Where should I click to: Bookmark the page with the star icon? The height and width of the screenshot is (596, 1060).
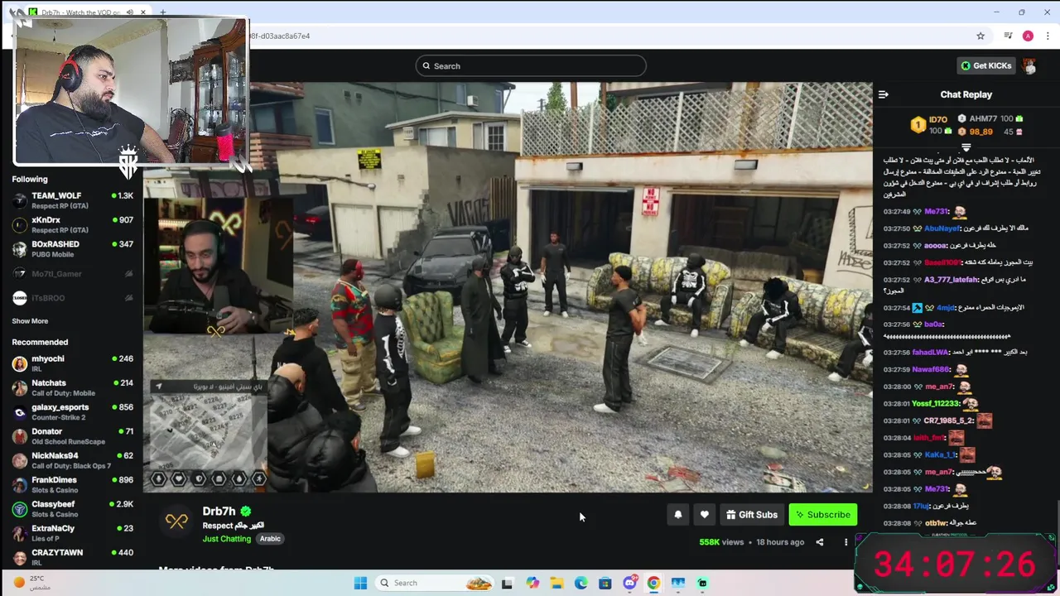click(x=980, y=36)
